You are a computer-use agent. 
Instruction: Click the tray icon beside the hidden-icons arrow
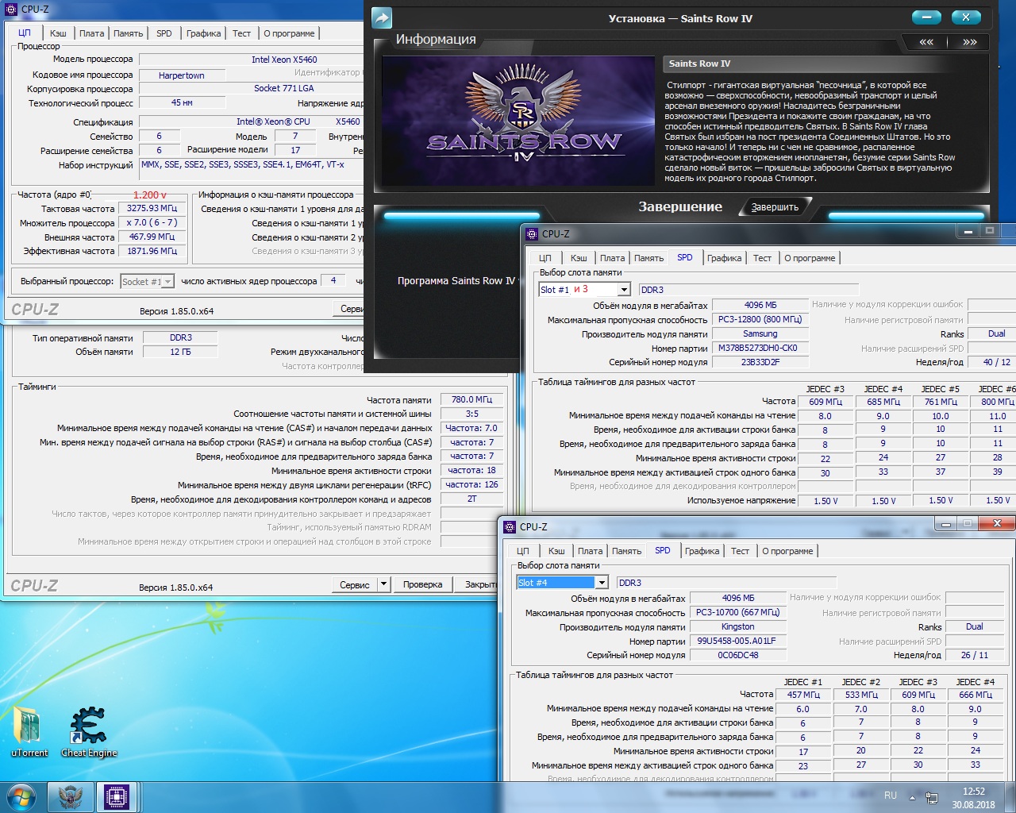931,797
